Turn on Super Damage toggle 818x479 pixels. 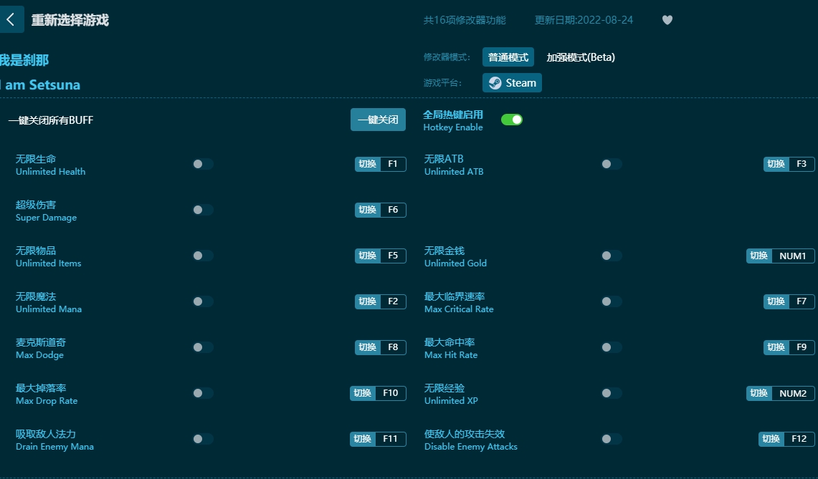203,210
